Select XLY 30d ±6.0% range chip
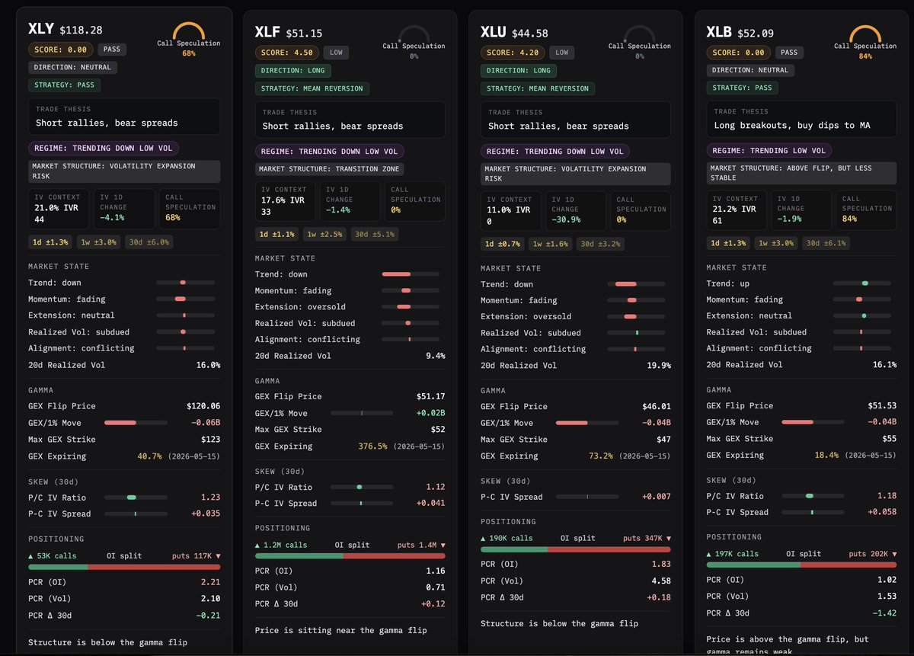 pos(150,242)
